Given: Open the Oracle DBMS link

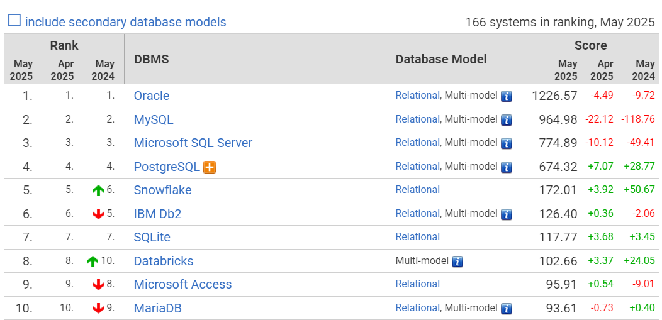Looking at the screenshot, I should [x=152, y=96].
